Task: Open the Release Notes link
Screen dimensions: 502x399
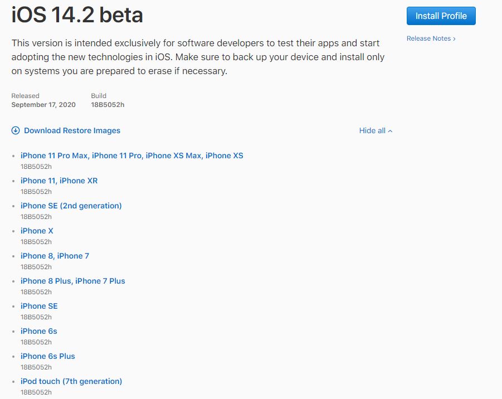Action: click(428, 38)
